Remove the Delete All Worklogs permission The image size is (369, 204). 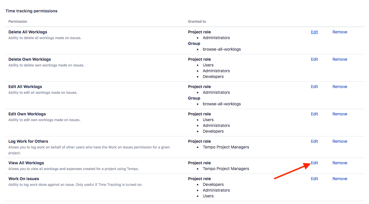pyautogui.click(x=340, y=32)
